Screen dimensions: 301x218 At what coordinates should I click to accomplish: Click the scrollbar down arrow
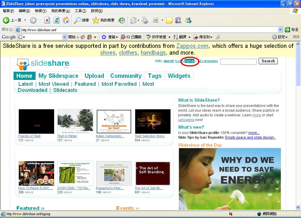[x=298, y=207]
